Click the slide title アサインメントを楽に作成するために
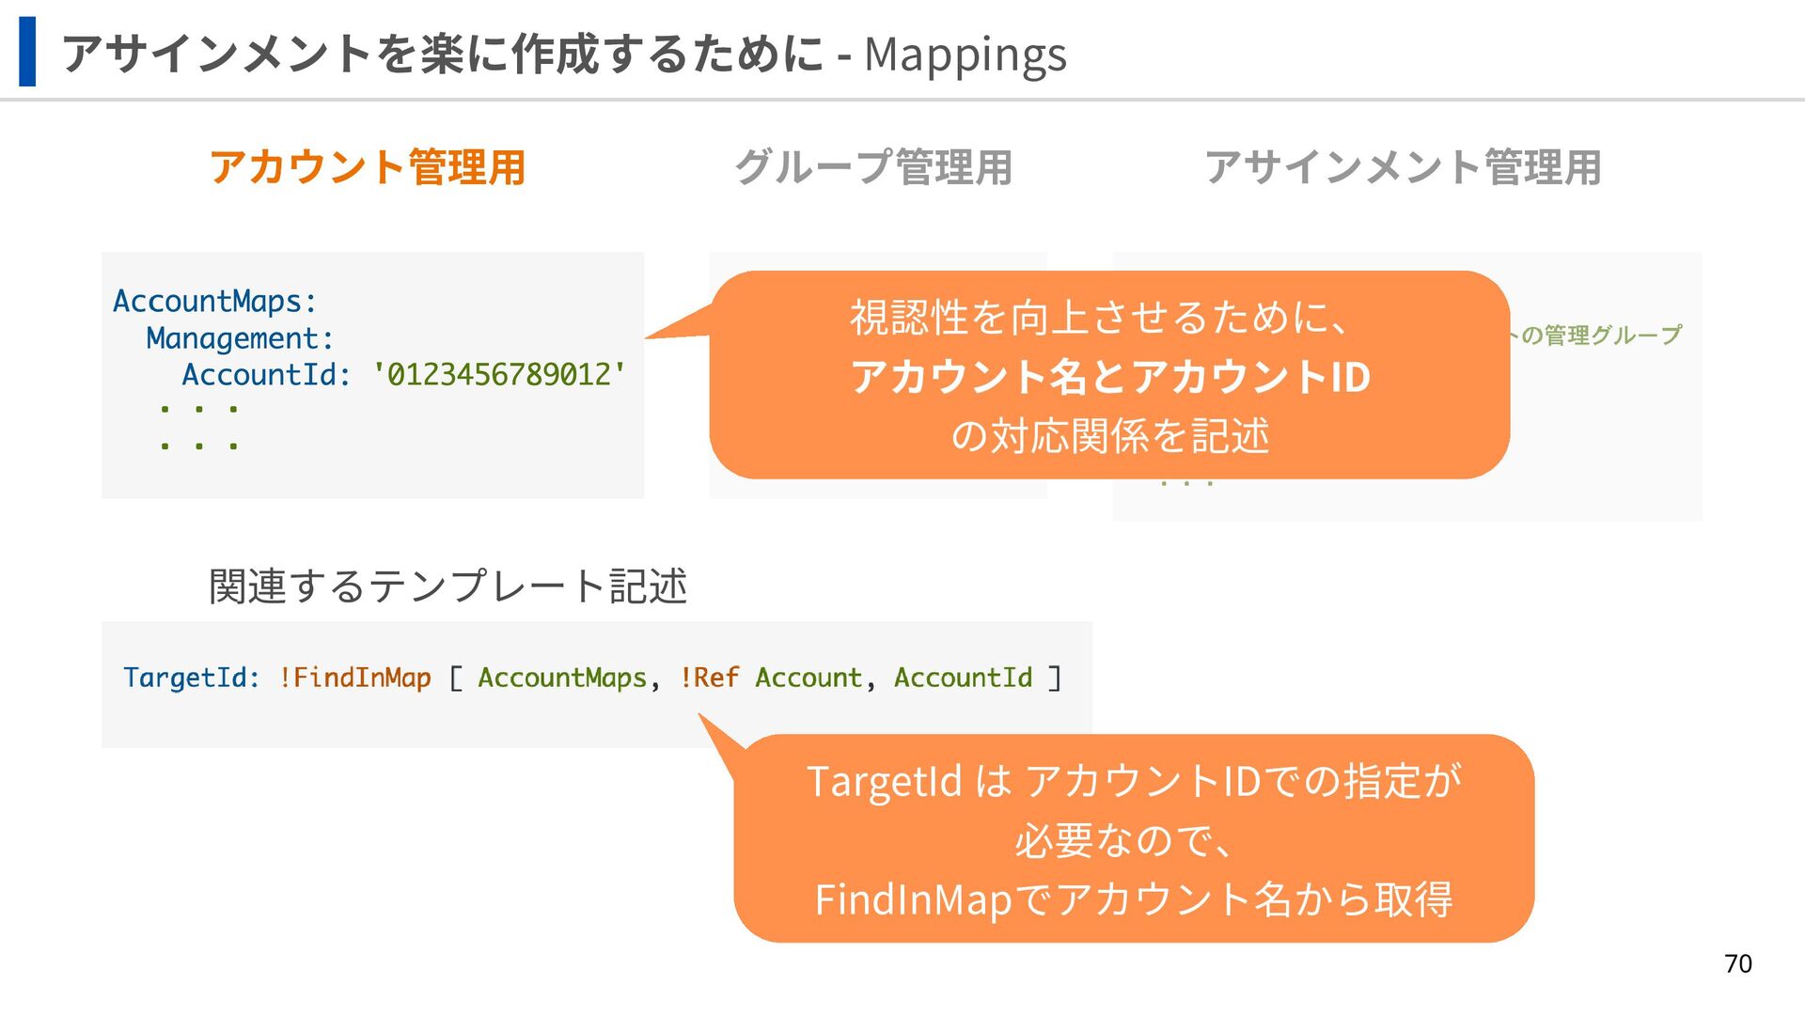1805x1015 pixels. tap(442, 54)
